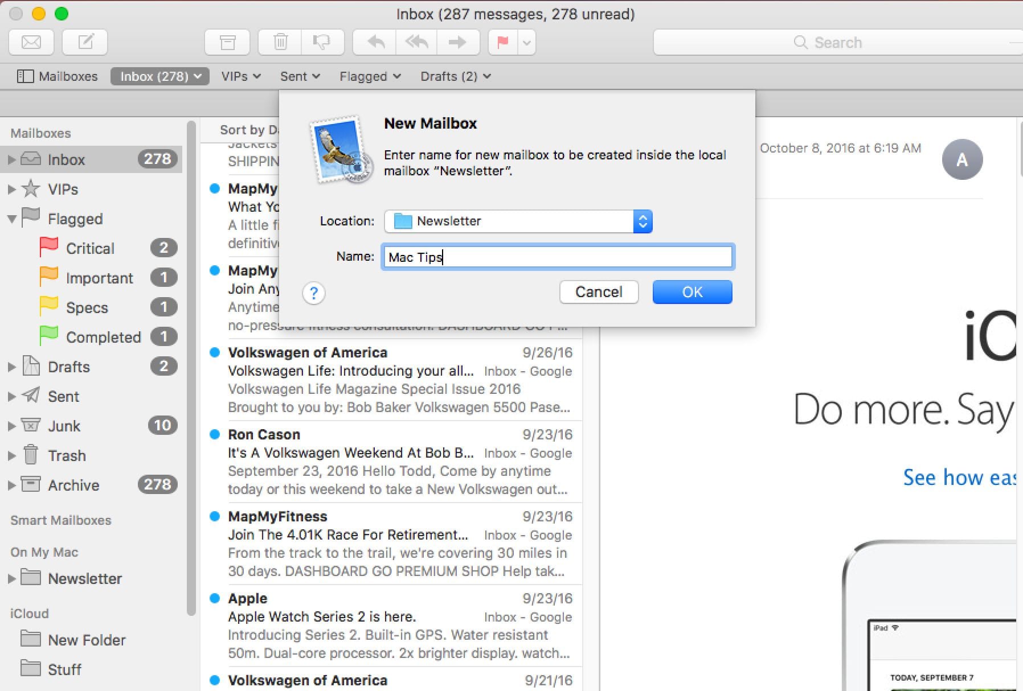
Task: Open the Location popup showing Newsletter
Action: [x=518, y=221]
